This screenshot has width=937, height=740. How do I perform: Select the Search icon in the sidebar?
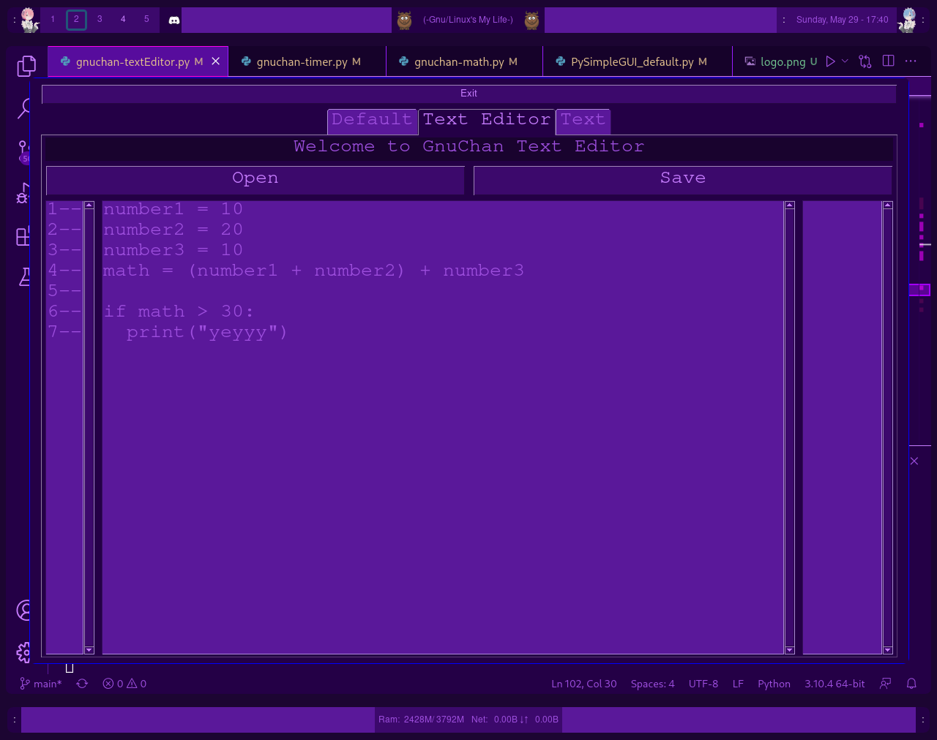26,107
